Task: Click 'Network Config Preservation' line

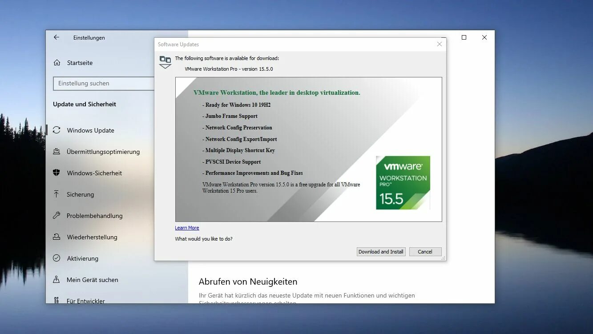Action: [x=237, y=128]
